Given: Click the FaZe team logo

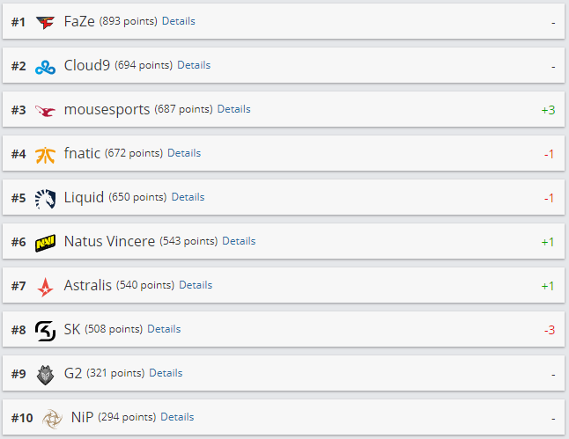Looking at the screenshot, I should (46, 22).
